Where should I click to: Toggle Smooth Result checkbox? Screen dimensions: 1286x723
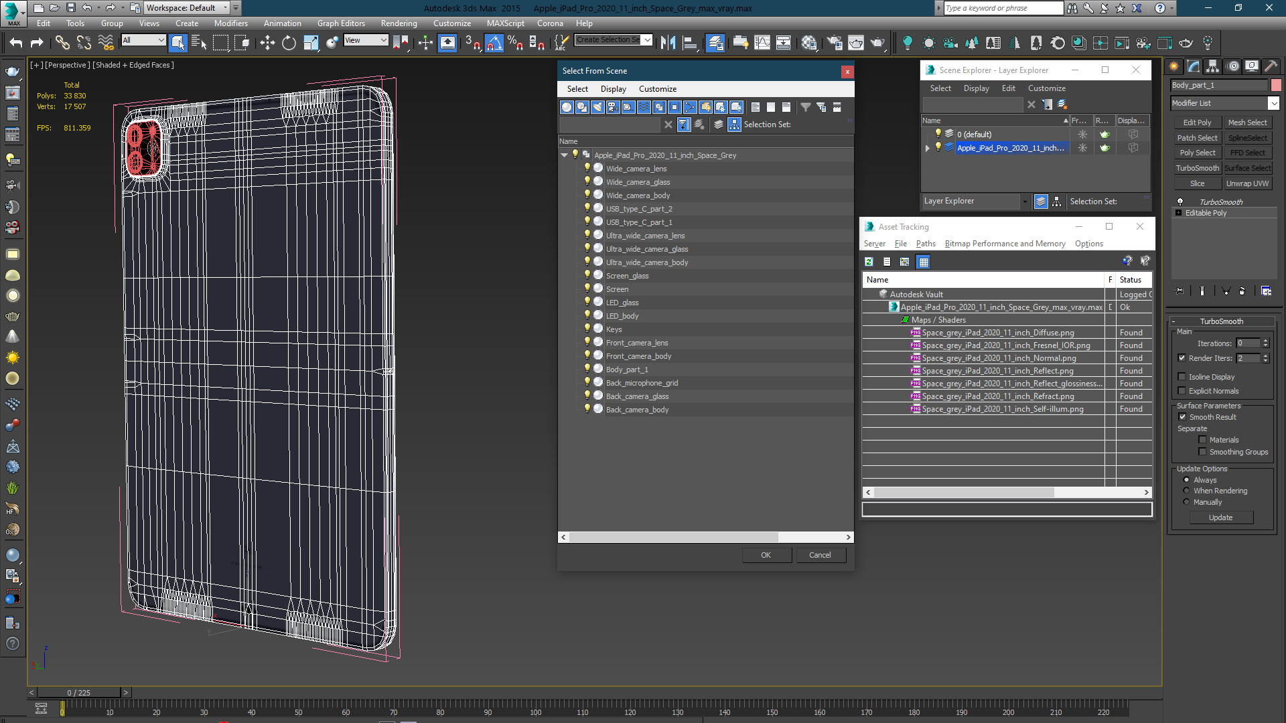coord(1183,417)
